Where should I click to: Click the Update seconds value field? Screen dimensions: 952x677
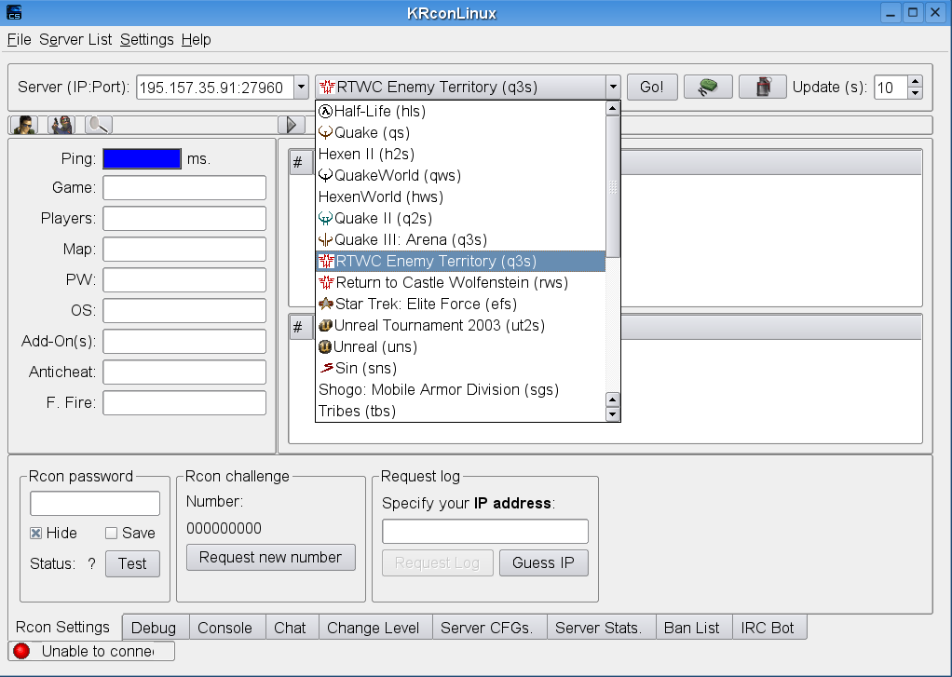891,88
